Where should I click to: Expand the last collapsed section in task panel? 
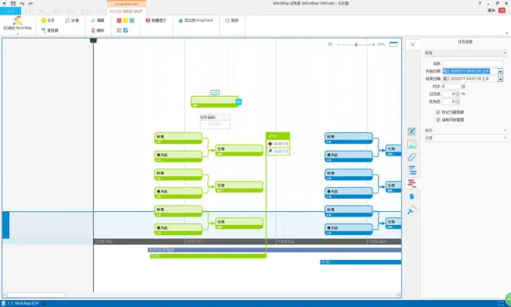[x=465, y=138]
